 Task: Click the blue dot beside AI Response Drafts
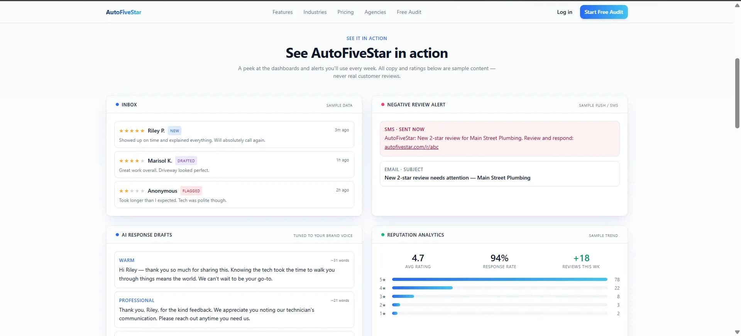pyautogui.click(x=117, y=235)
